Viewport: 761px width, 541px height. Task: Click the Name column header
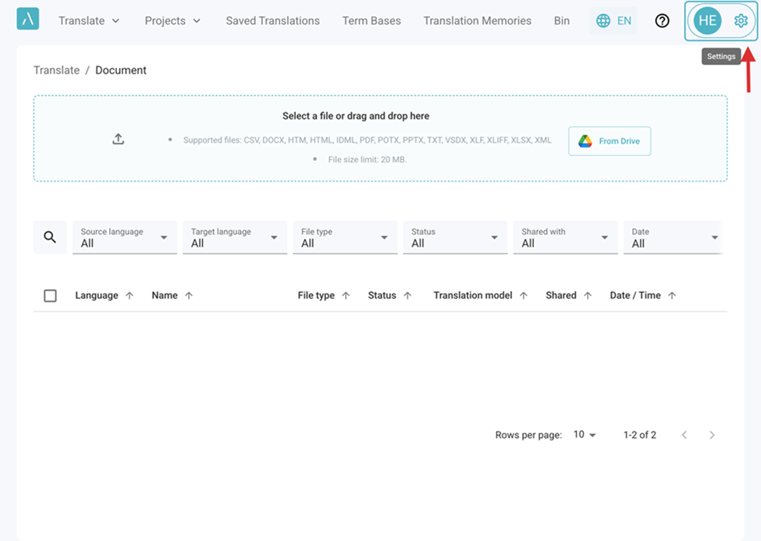tap(165, 295)
